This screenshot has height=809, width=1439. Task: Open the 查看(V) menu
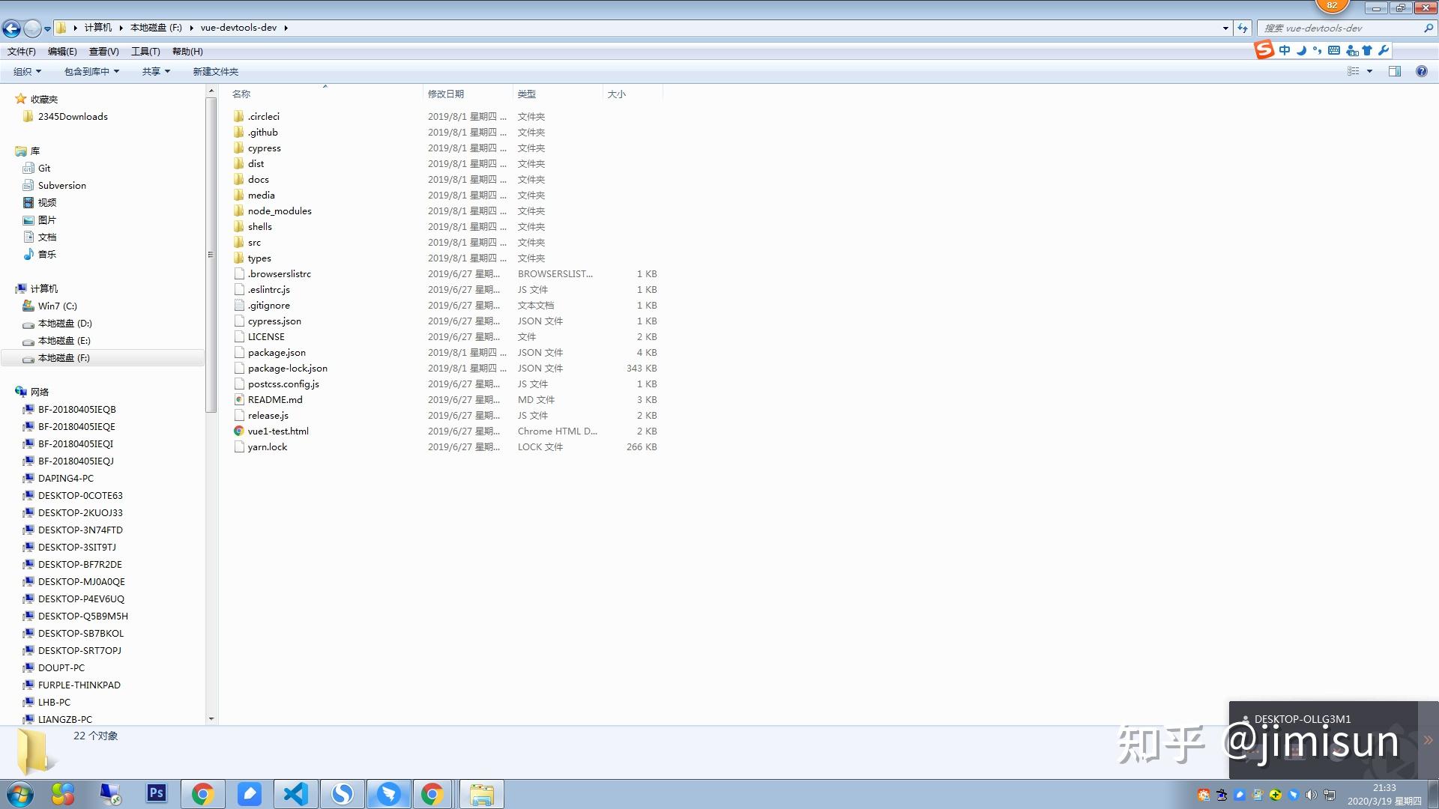click(103, 52)
